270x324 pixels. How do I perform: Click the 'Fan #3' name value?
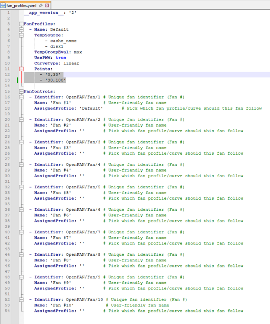tap(61, 148)
